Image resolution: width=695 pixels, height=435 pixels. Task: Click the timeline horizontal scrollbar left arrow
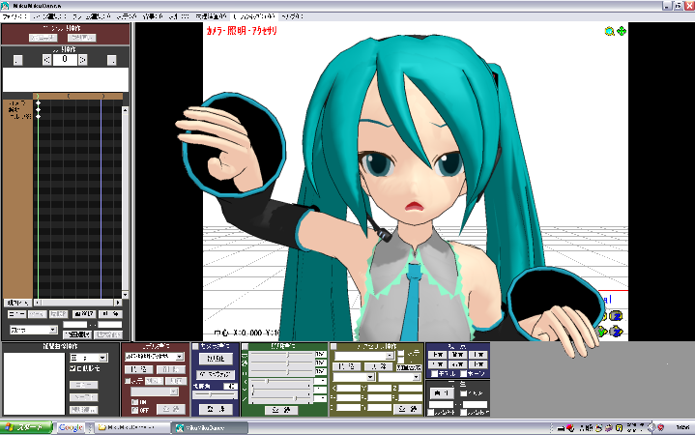(x=38, y=303)
